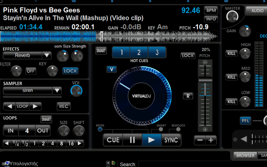Expand the Υπολογιστής tree node
Image resolution: width=267 pixels, height=167 pixels.
point(3,164)
